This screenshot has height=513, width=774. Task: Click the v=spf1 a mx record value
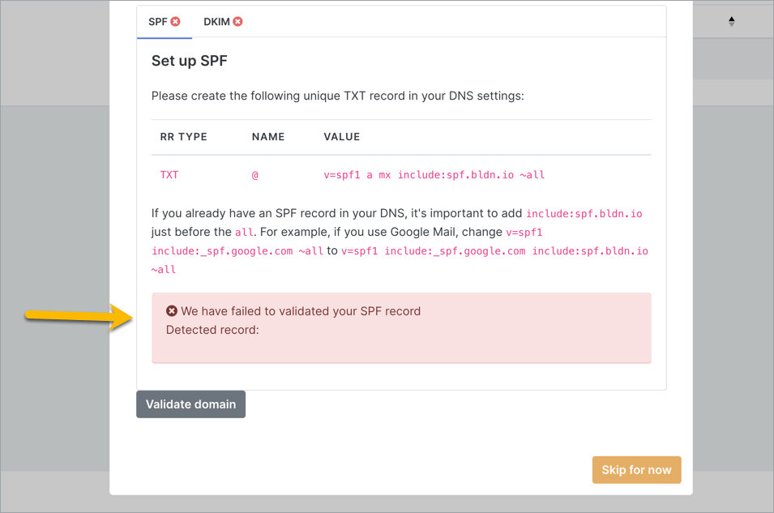pyautogui.click(x=434, y=175)
